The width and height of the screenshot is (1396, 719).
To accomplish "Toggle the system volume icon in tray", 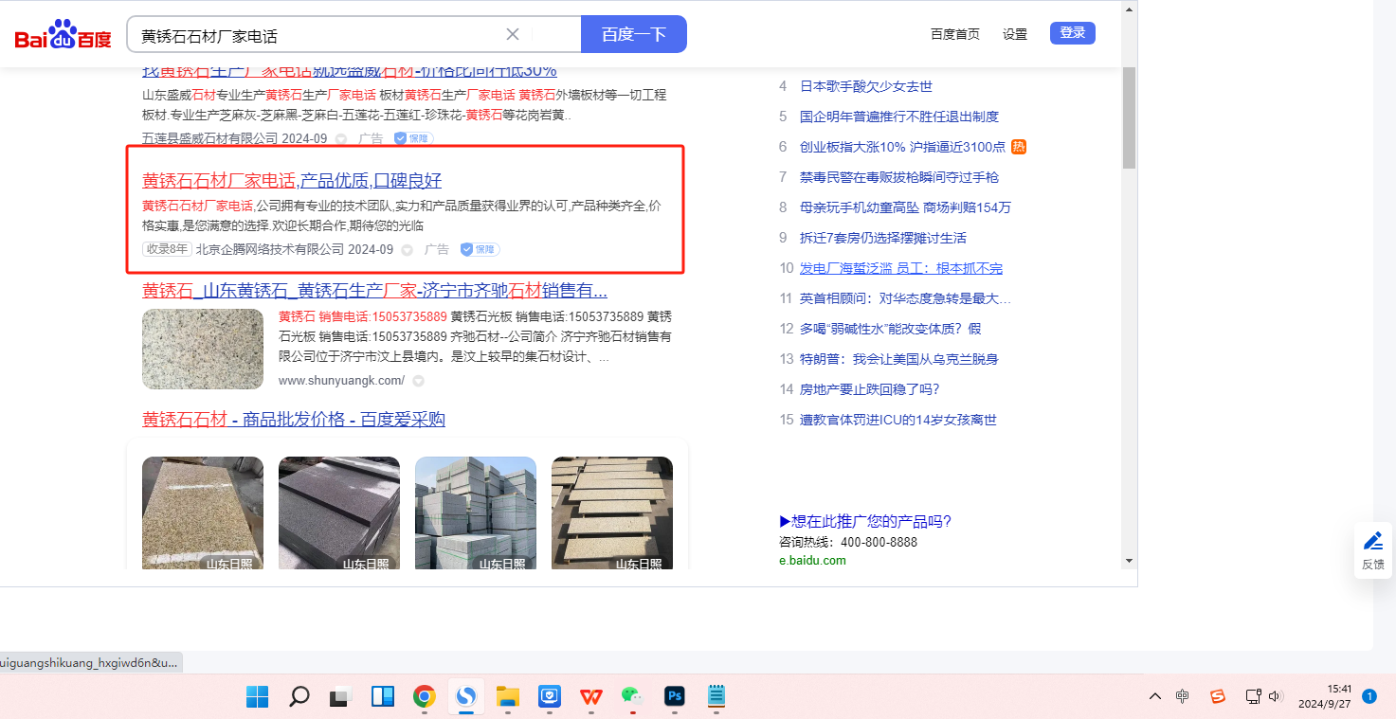I will click(1275, 696).
